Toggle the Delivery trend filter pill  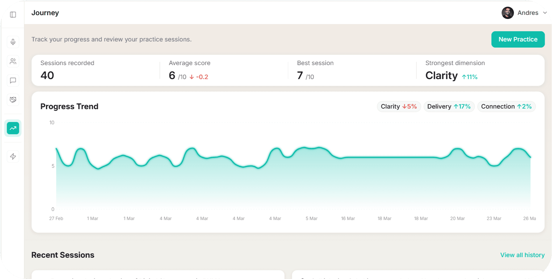pyautogui.click(x=449, y=106)
